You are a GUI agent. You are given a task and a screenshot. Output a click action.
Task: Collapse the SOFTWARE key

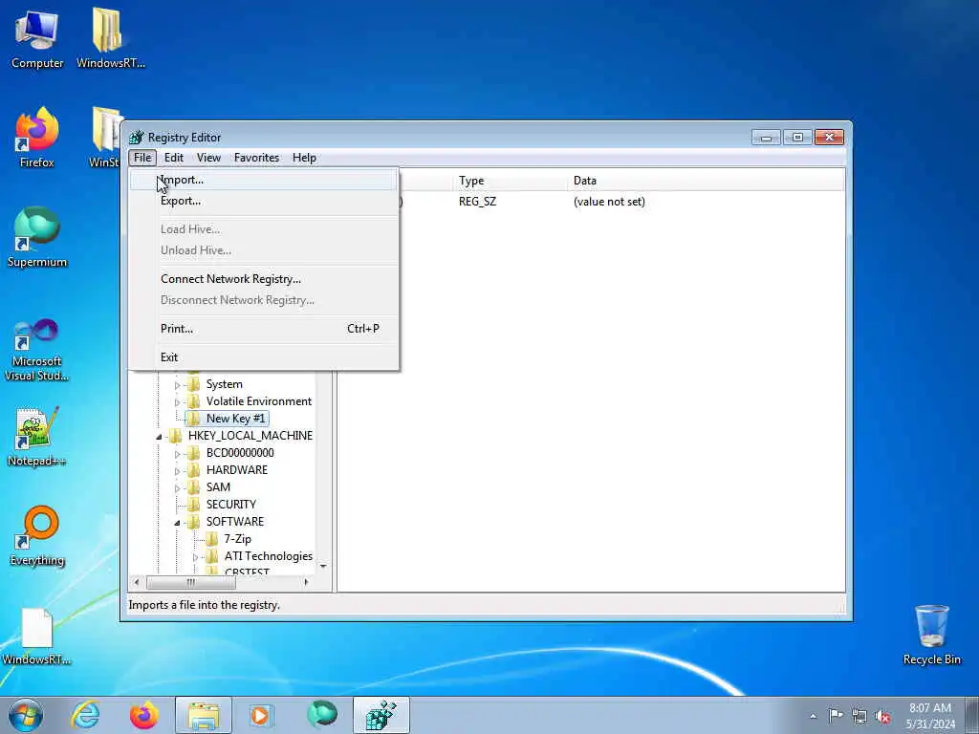tap(177, 523)
